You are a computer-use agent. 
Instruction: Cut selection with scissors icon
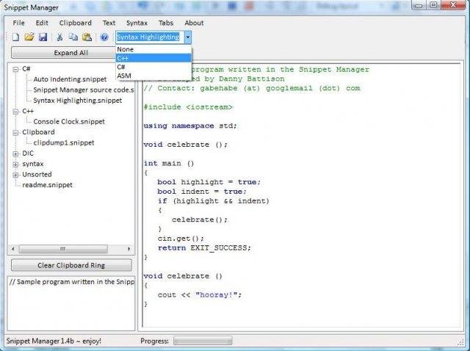click(59, 37)
